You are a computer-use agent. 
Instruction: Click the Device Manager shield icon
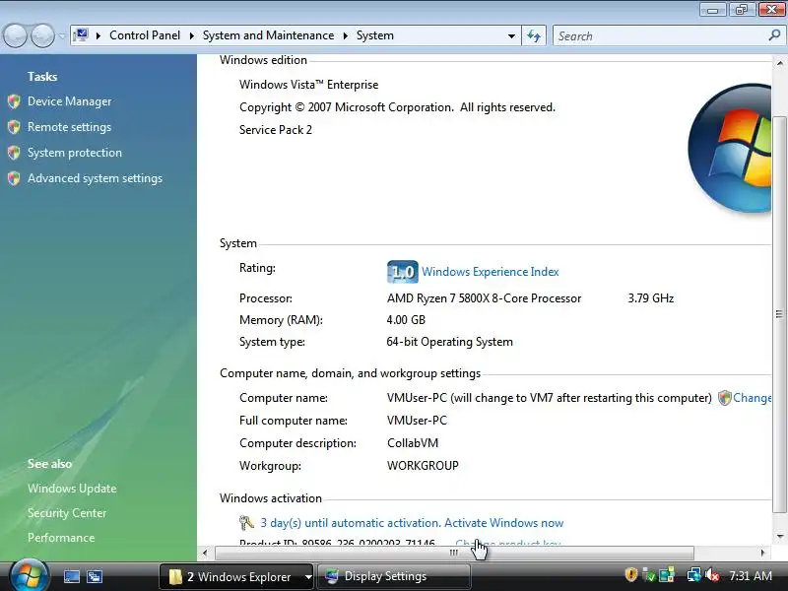point(14,101)
